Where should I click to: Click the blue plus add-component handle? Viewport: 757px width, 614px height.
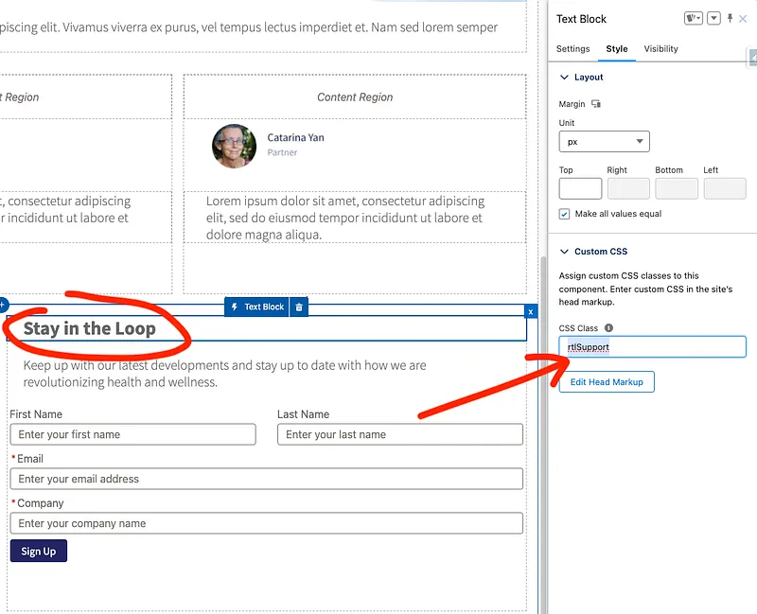click(x=3, y=305)
